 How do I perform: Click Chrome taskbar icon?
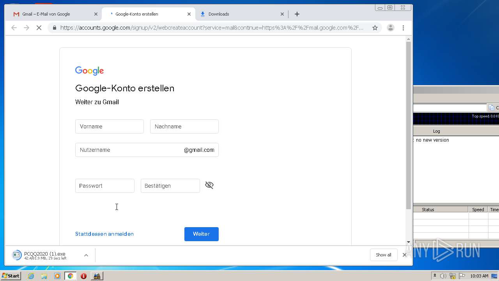[71, 276]
